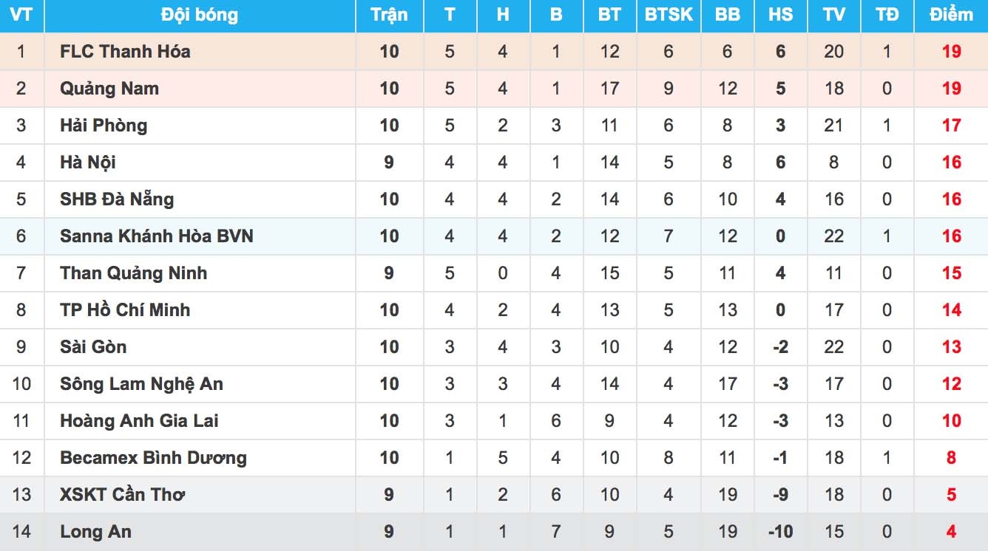Click the Đội bóng column header

(x=200, y=15)
